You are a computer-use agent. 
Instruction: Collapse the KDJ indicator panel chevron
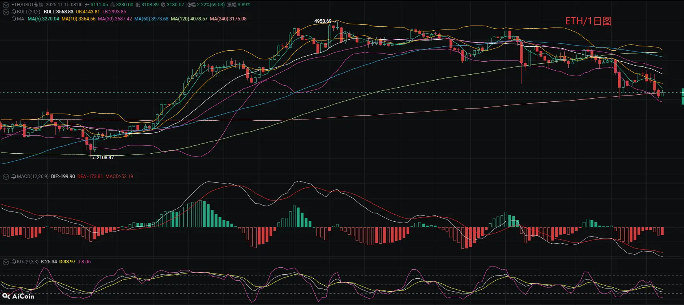coord(6,262)
